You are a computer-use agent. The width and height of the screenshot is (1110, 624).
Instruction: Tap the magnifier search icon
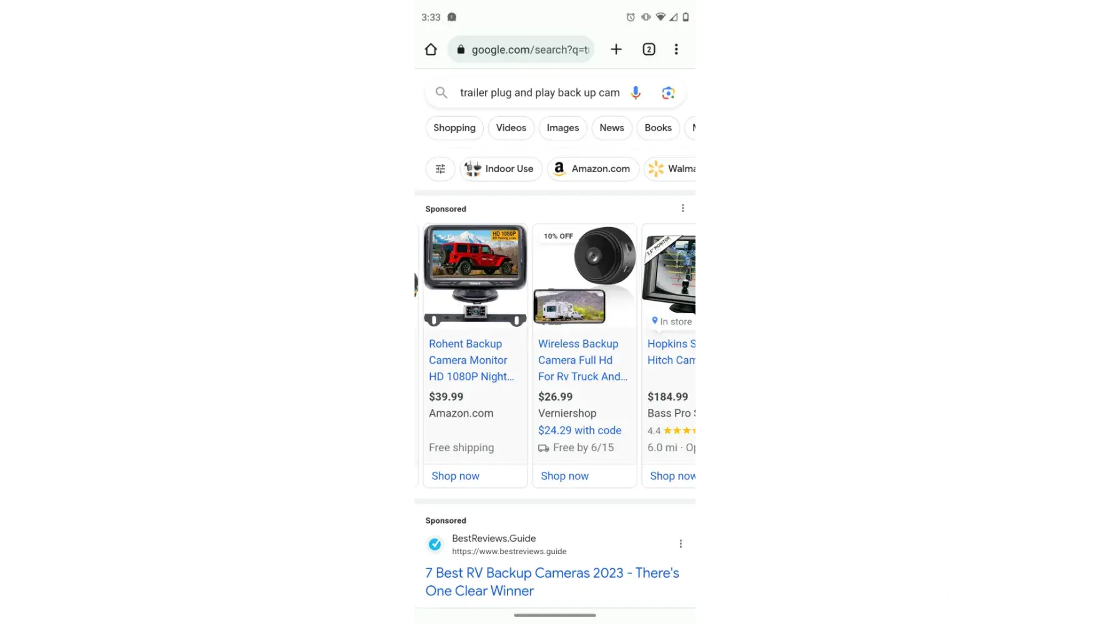[x=441, y=93]
